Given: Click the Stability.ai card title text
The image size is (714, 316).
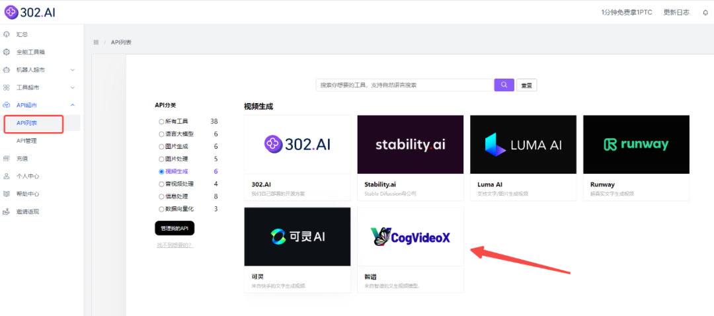Looking at the screenshot, I should (x=380, y=184).
